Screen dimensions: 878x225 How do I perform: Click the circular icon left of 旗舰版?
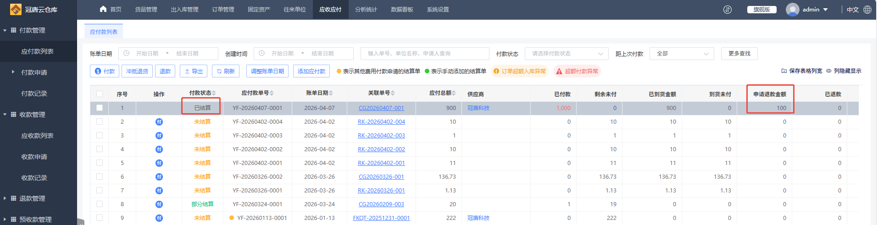728,10
